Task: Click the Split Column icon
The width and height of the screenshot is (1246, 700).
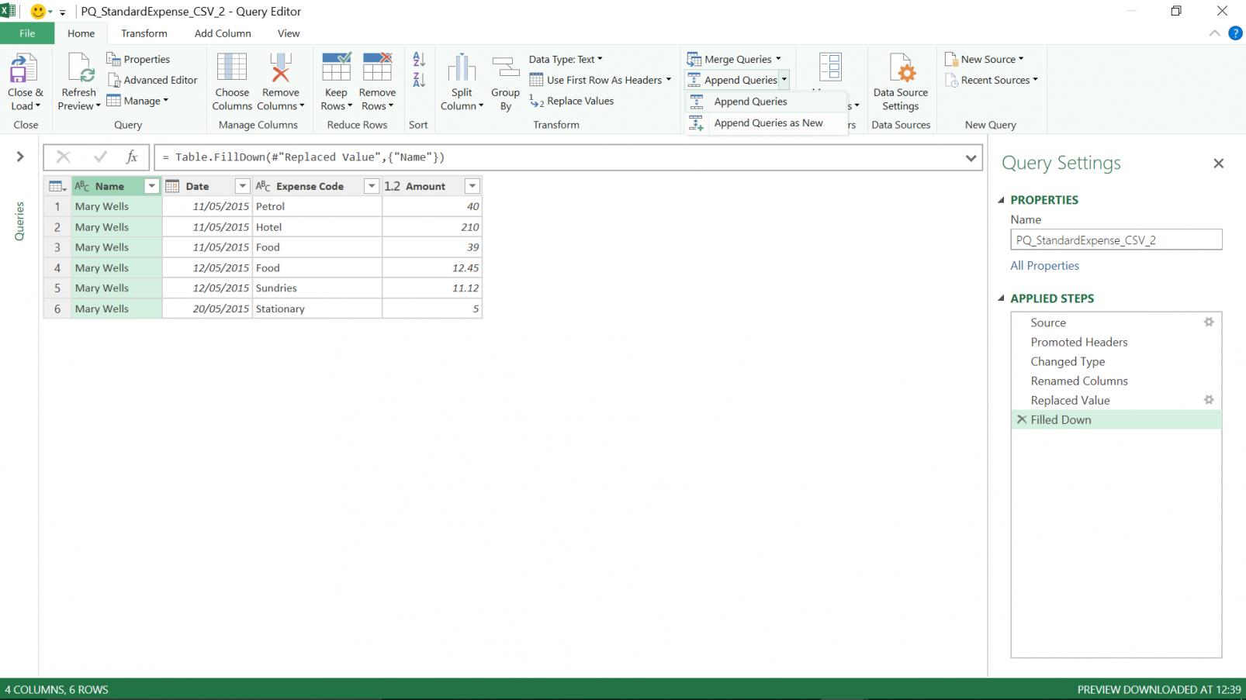Action: [462, 67]
